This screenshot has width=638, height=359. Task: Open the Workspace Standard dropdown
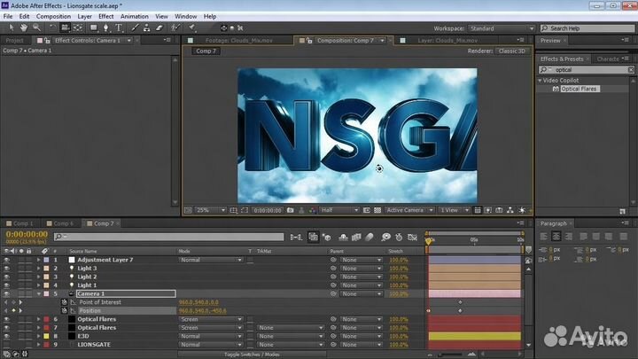click(x=502, y=28)
